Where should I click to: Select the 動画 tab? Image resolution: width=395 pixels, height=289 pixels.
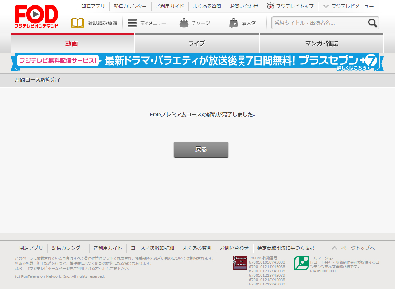(x=73, y=43)
